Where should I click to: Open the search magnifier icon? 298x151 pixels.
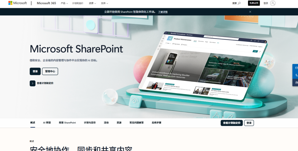click(x=239, y=3)
